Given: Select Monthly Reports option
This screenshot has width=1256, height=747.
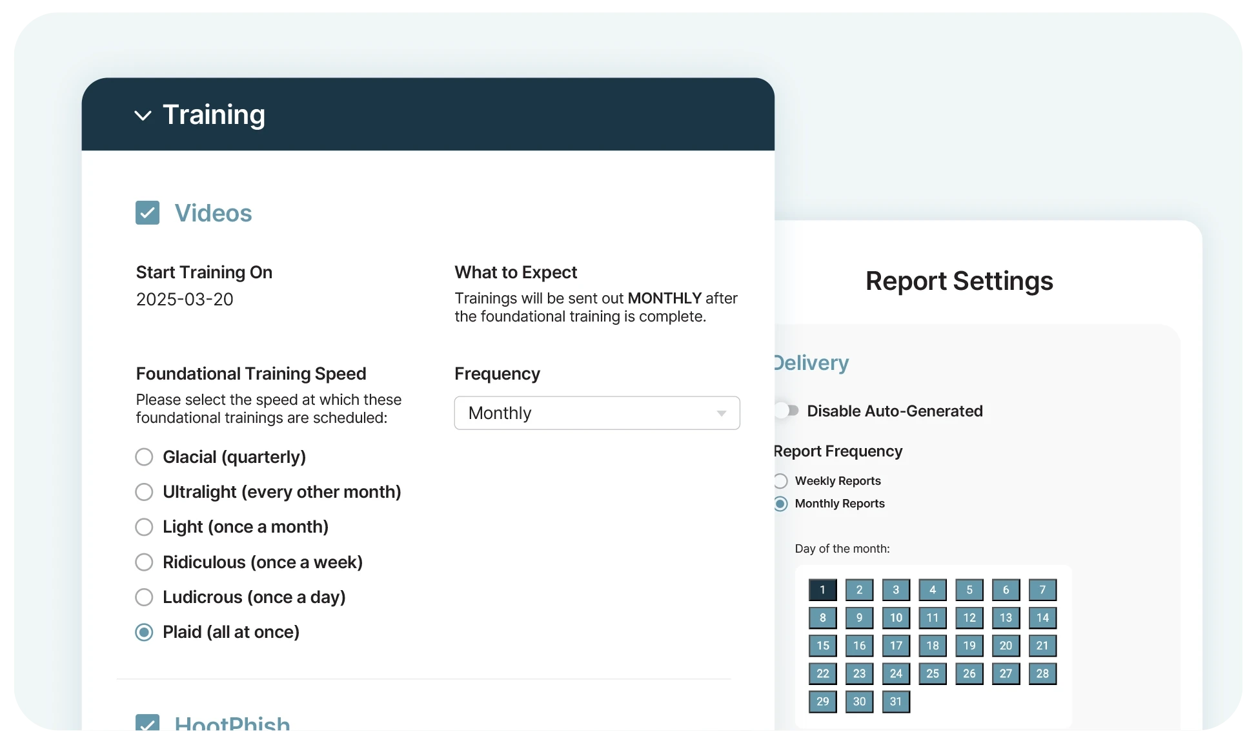Looking at the screenshot, I should 781,504.
